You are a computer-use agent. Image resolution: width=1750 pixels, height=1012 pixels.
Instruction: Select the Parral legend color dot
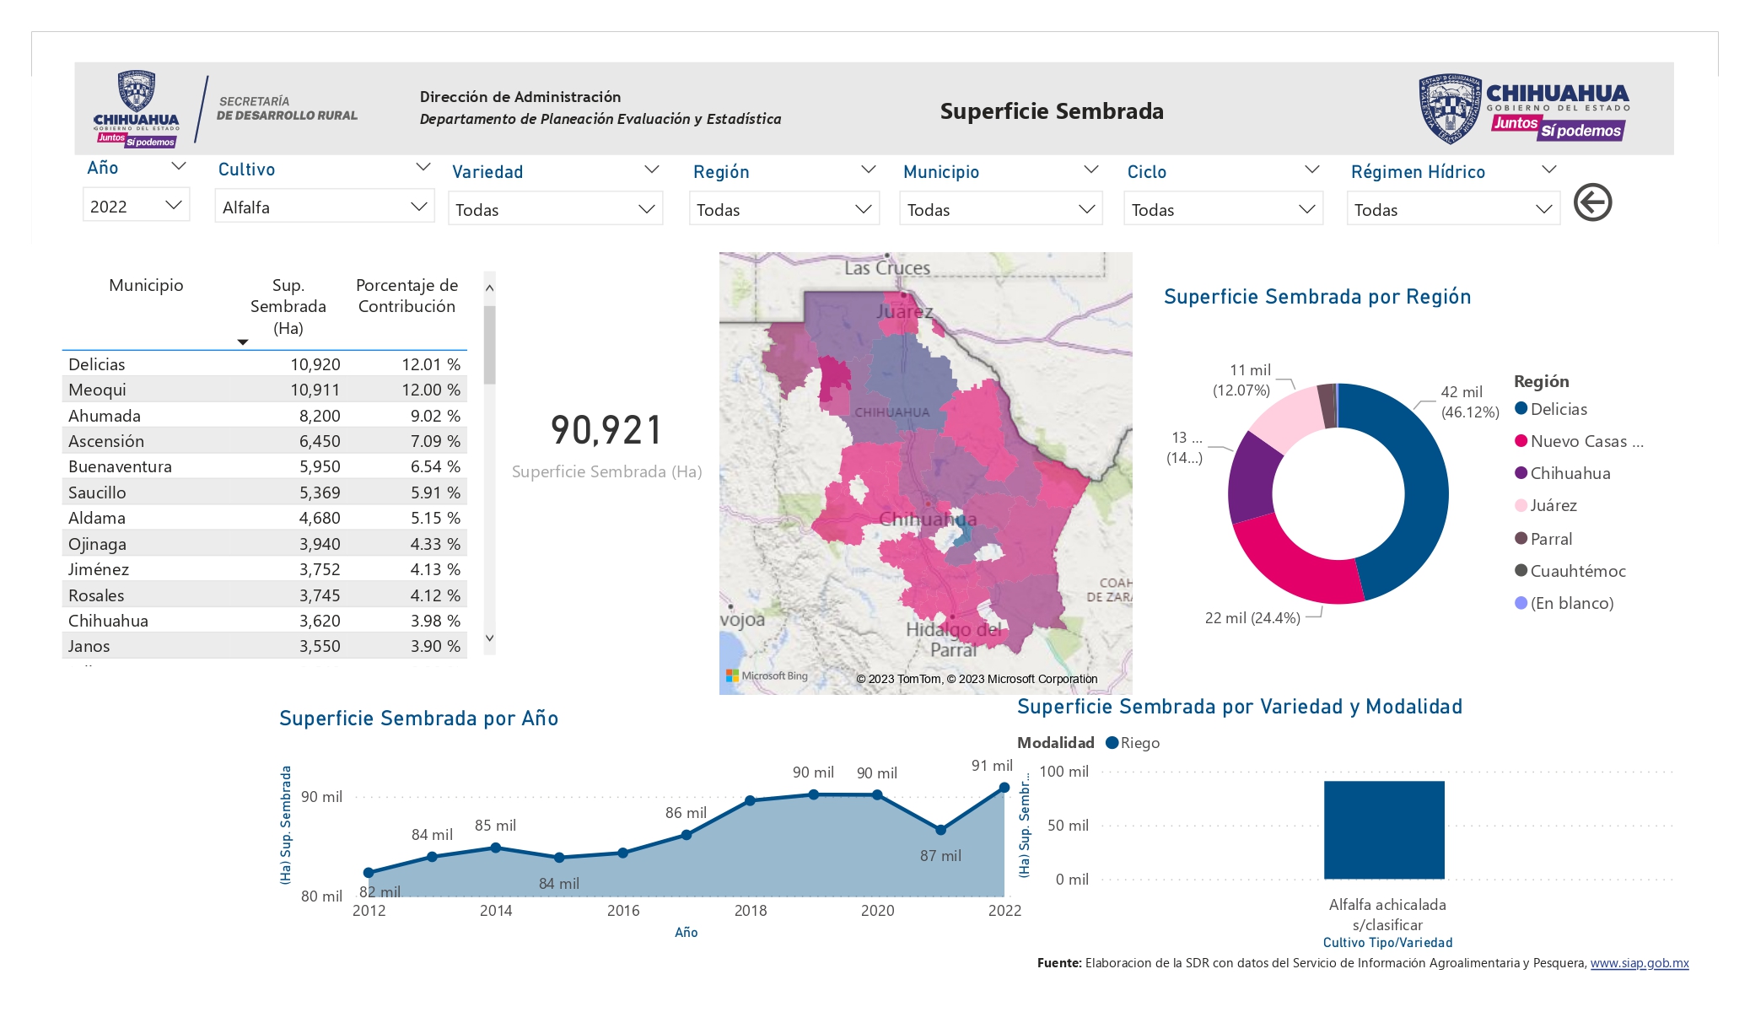(1521, 538)
